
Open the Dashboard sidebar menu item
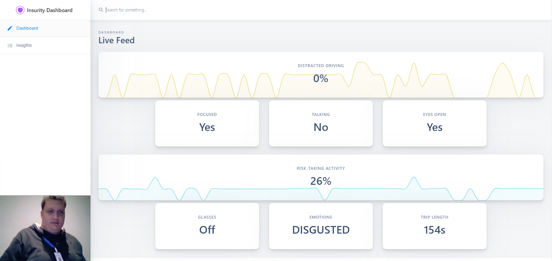tap(27, 28)
